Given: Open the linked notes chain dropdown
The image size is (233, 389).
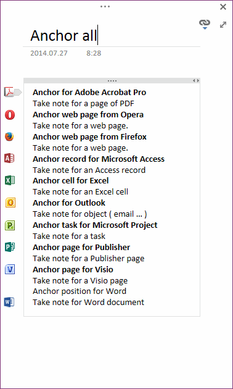Looking at the screenshot, I should 205,24.
